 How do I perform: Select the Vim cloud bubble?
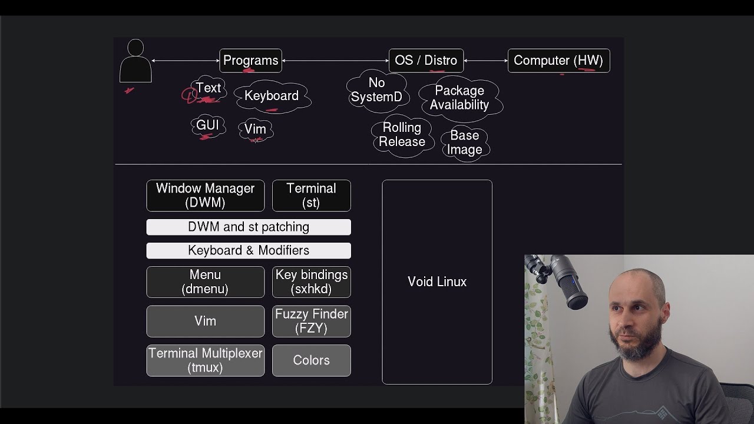(255, 129)
